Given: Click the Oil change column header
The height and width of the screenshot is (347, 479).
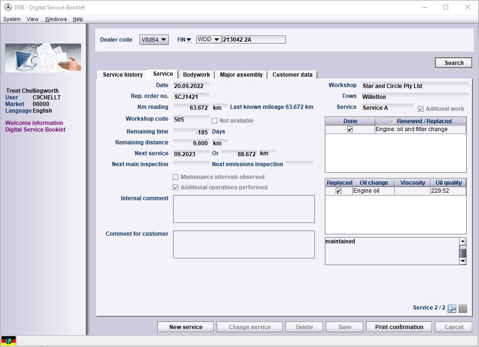Looking at the screenshot, I should pyautogui.click(x=373, y=183).
